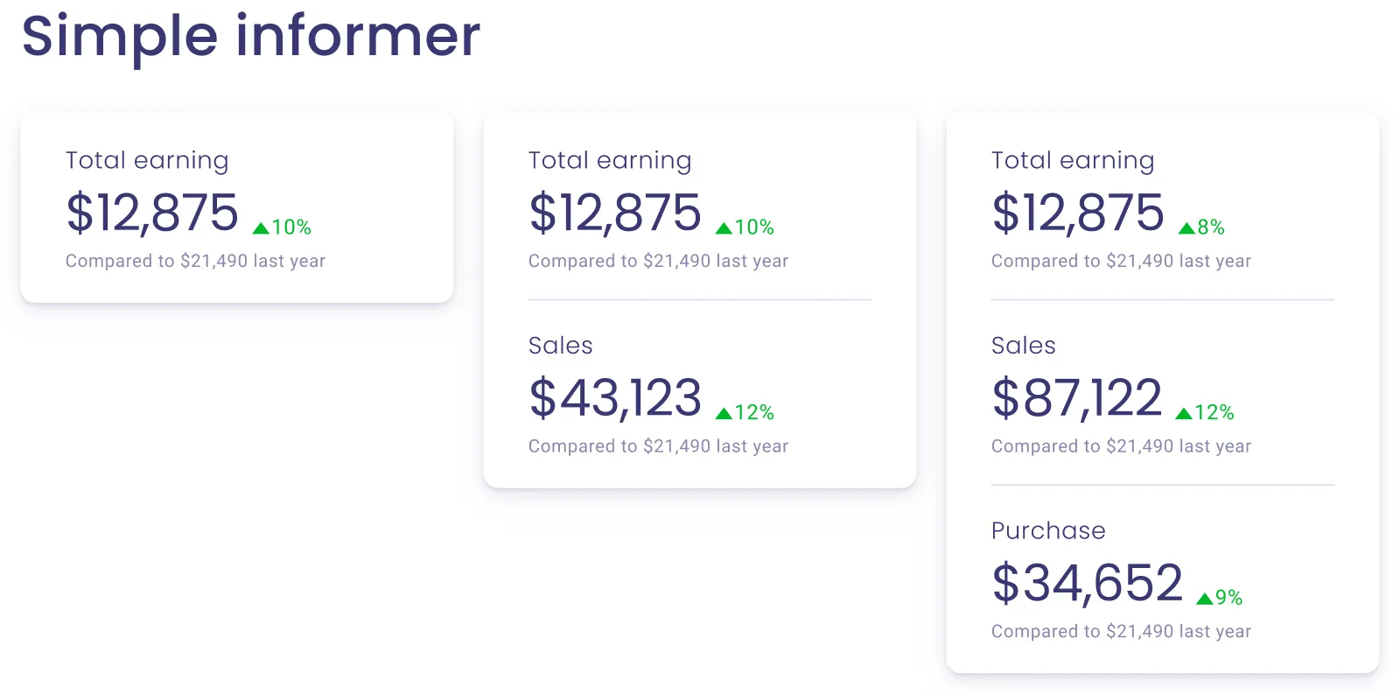Select the $87,122 Sales amount

pos(1077,397)
